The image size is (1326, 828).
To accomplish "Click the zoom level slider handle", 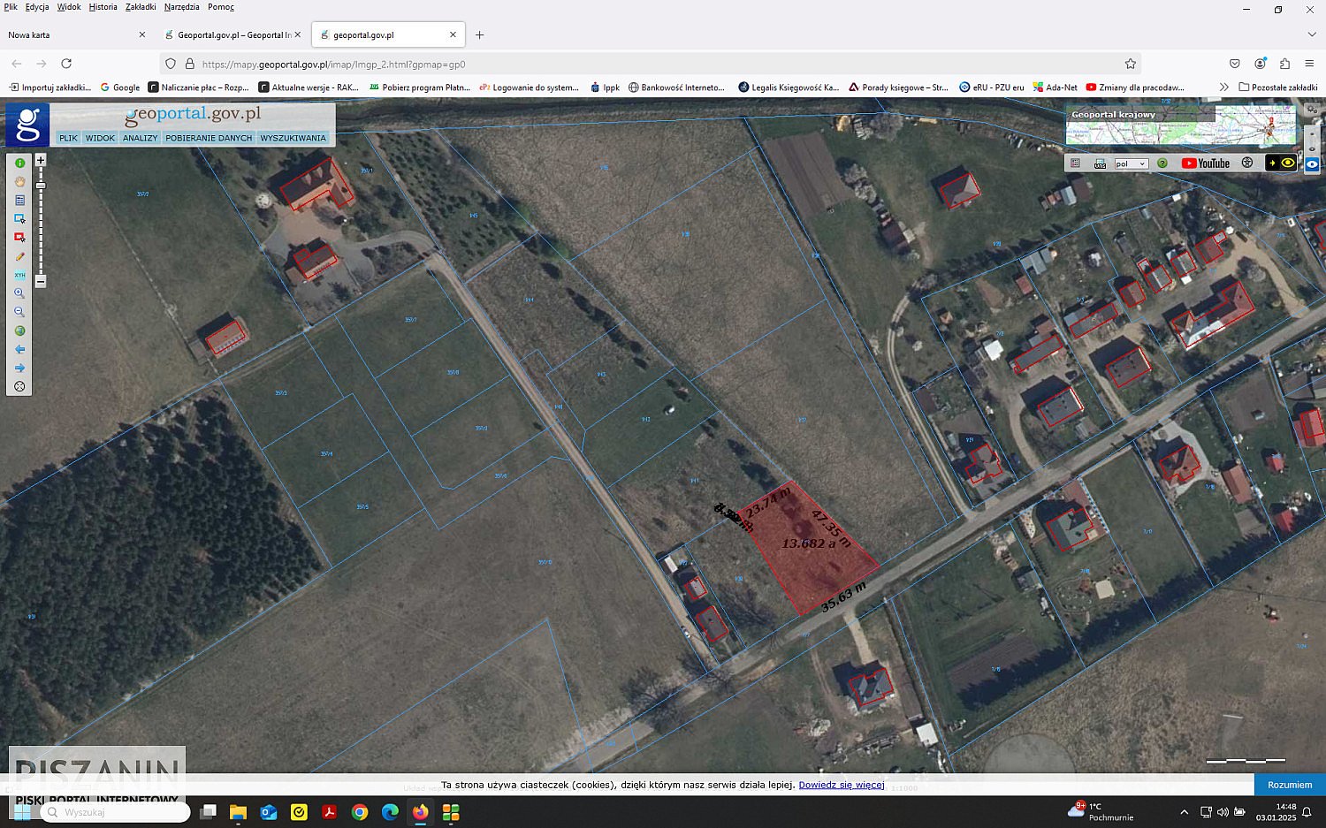I will (x=40, y=186).
